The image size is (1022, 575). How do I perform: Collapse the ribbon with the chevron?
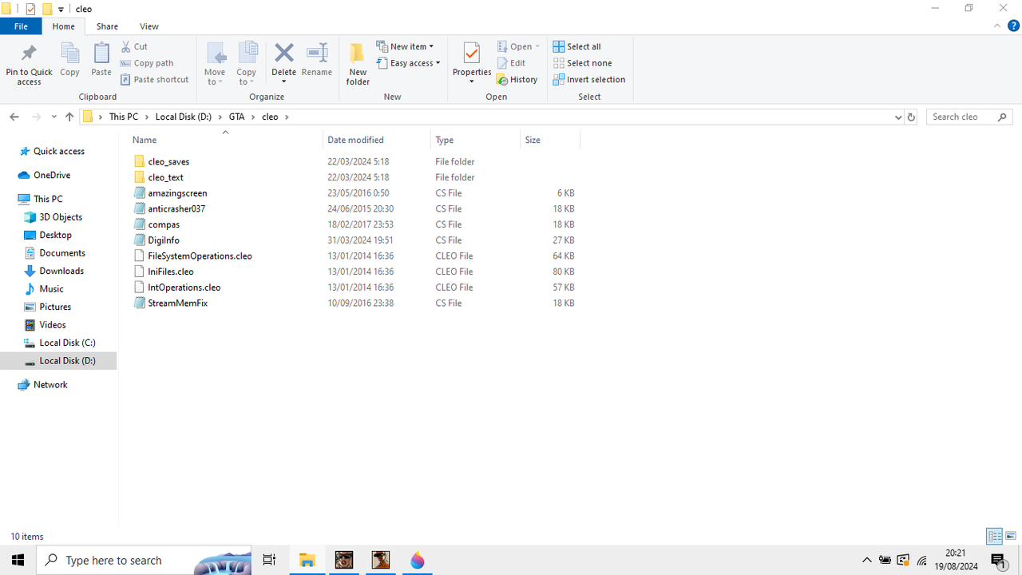tap(997, 26)
